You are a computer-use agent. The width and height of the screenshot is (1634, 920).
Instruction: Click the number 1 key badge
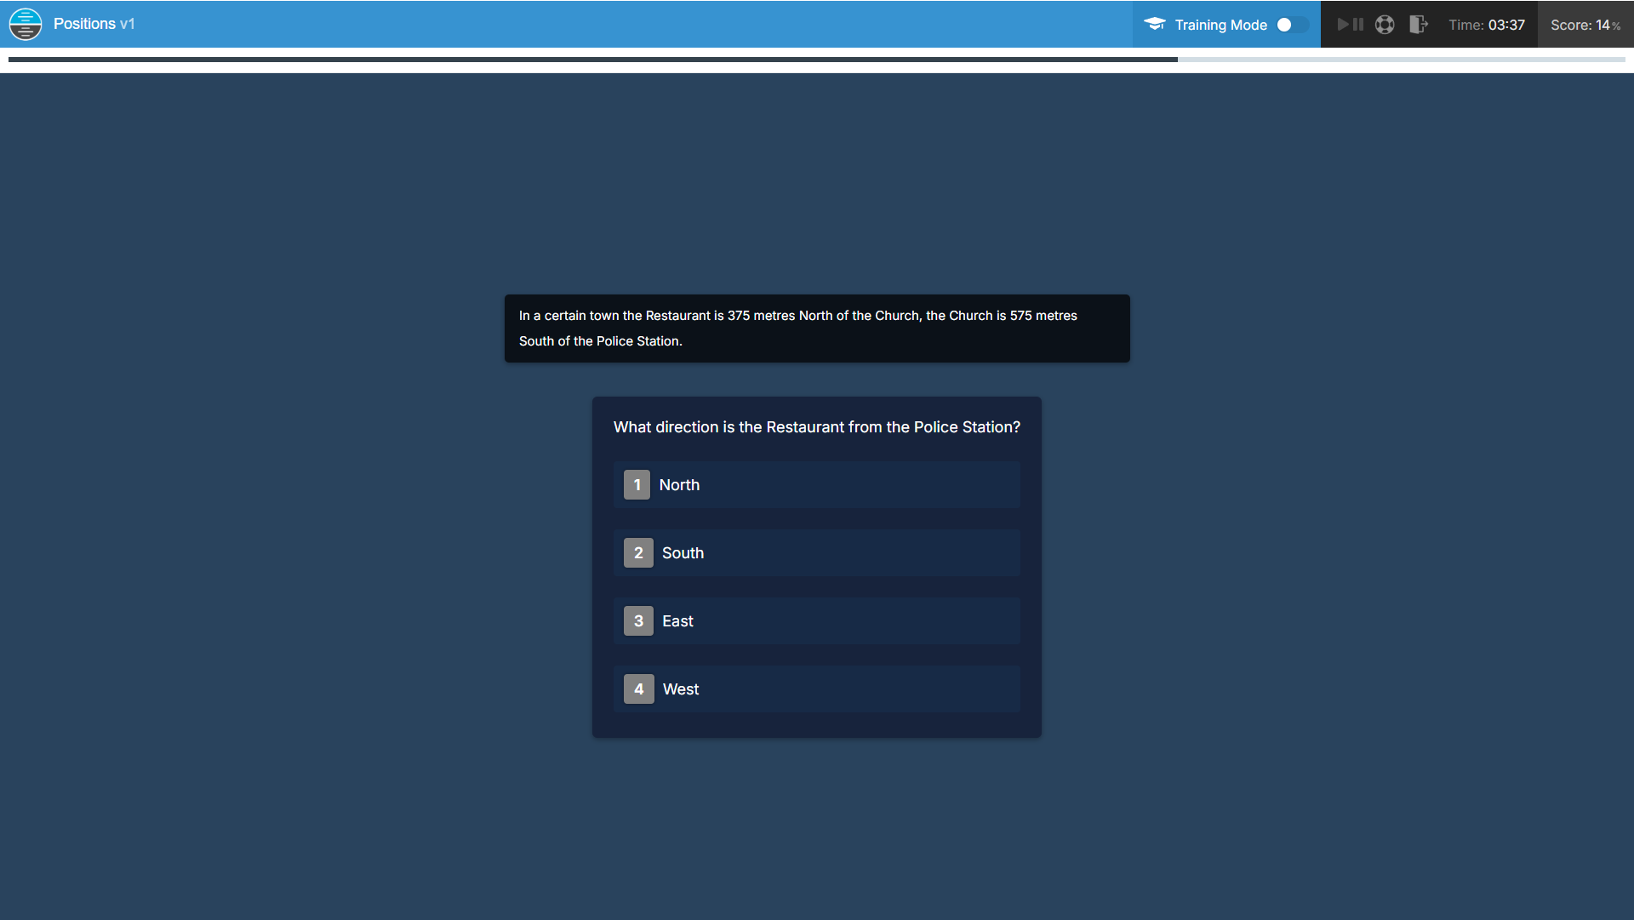click(x=637, y=485)
